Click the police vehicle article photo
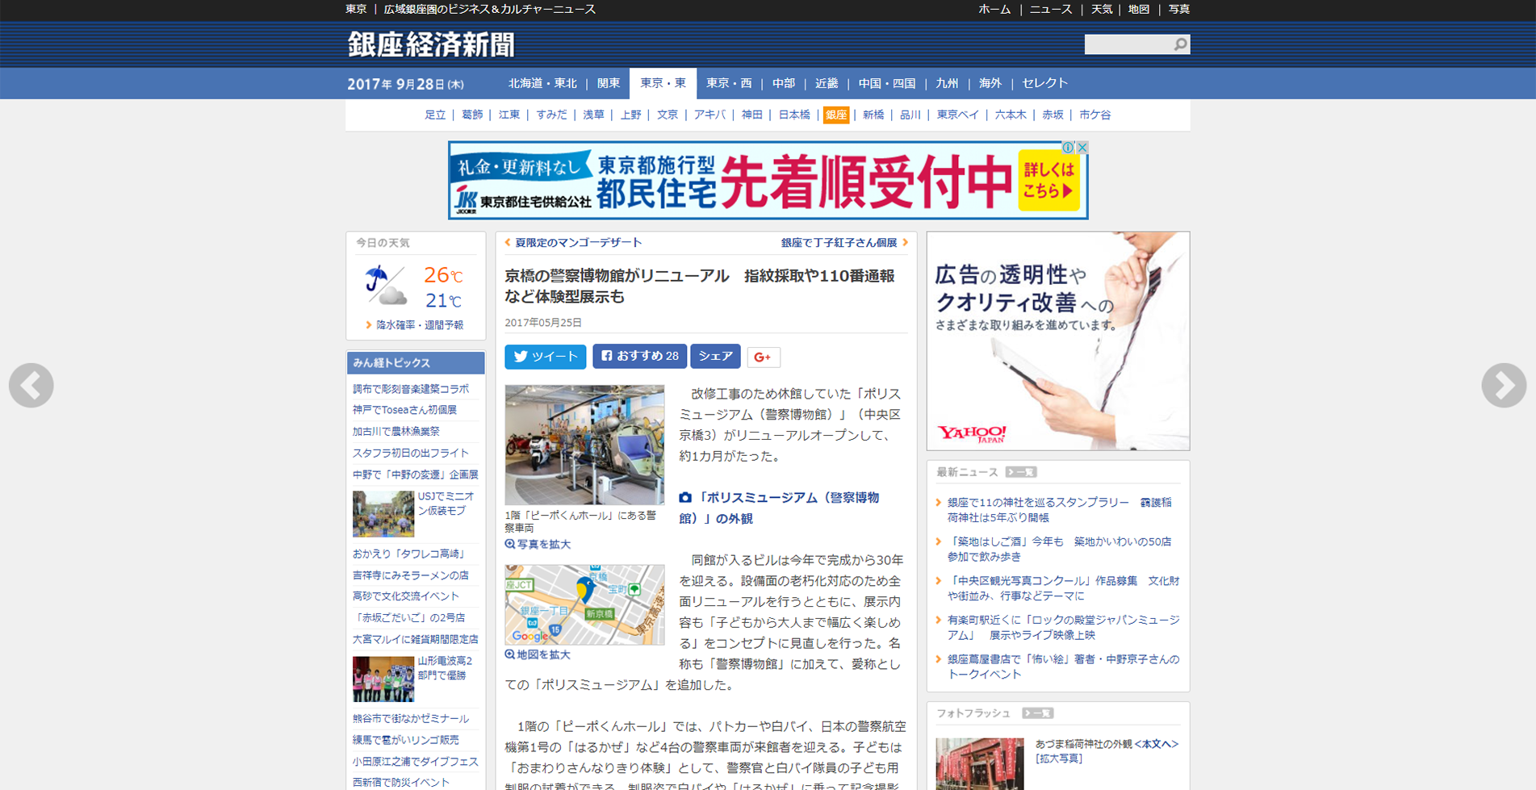This screenshot has height=790, width=1536. pos(584,445)
